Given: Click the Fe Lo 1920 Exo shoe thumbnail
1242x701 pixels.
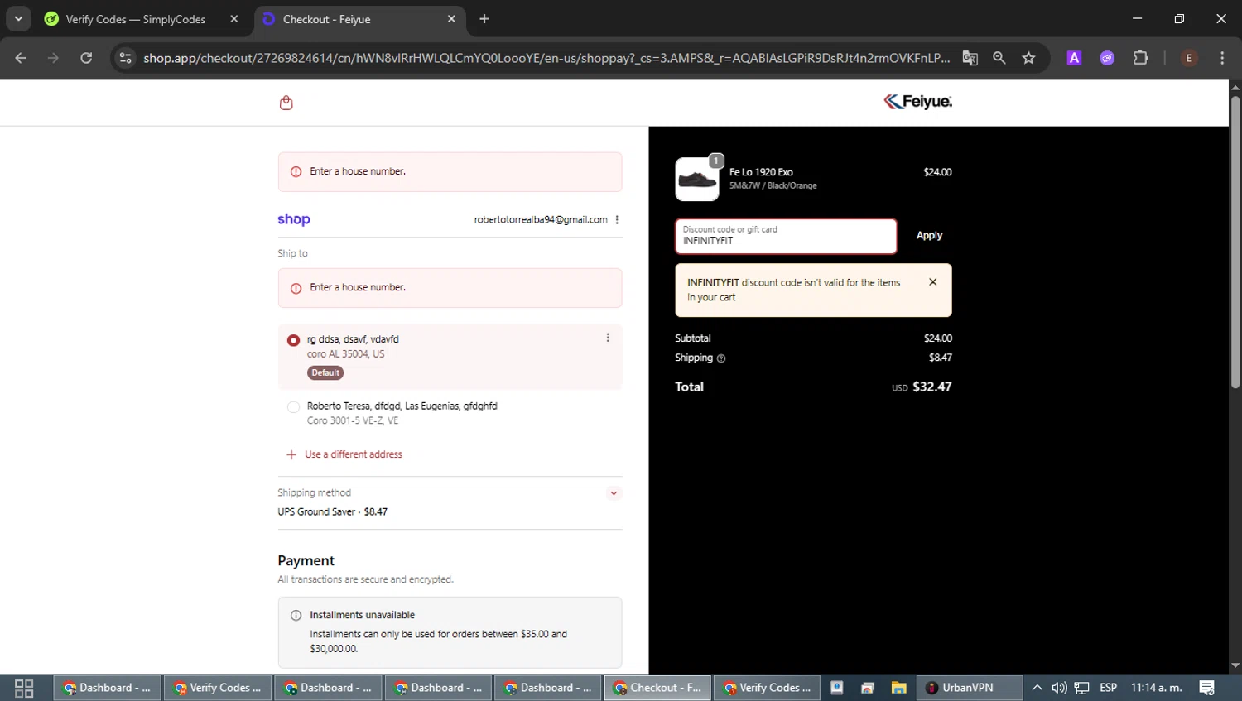Looking at the screenshot, I should [x=697, y=180].
